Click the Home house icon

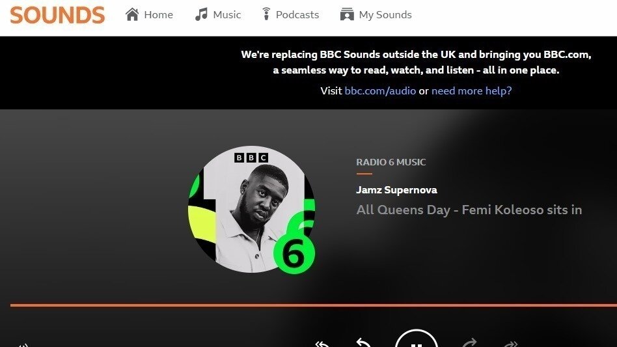pos(132,14)
